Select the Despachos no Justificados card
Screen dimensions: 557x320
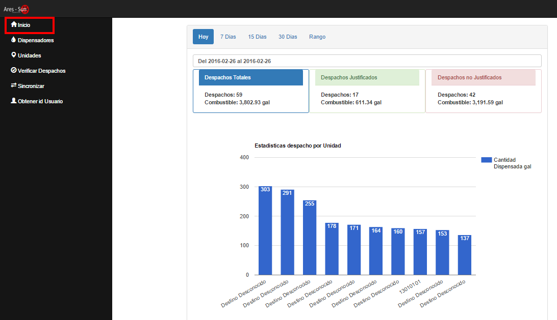483,77
